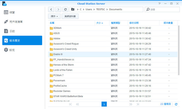The height and width of the screenshot is (109, 182).
Task: Open the 總覽 overview section
Action: [22, 12]
